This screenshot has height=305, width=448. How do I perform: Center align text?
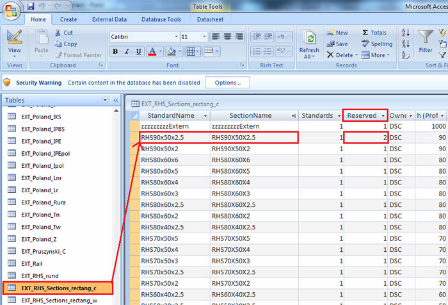227,37
